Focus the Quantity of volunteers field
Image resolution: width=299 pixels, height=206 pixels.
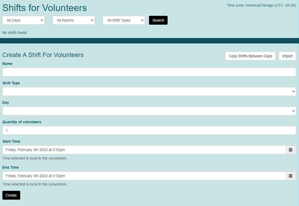[x=149, y=131]
